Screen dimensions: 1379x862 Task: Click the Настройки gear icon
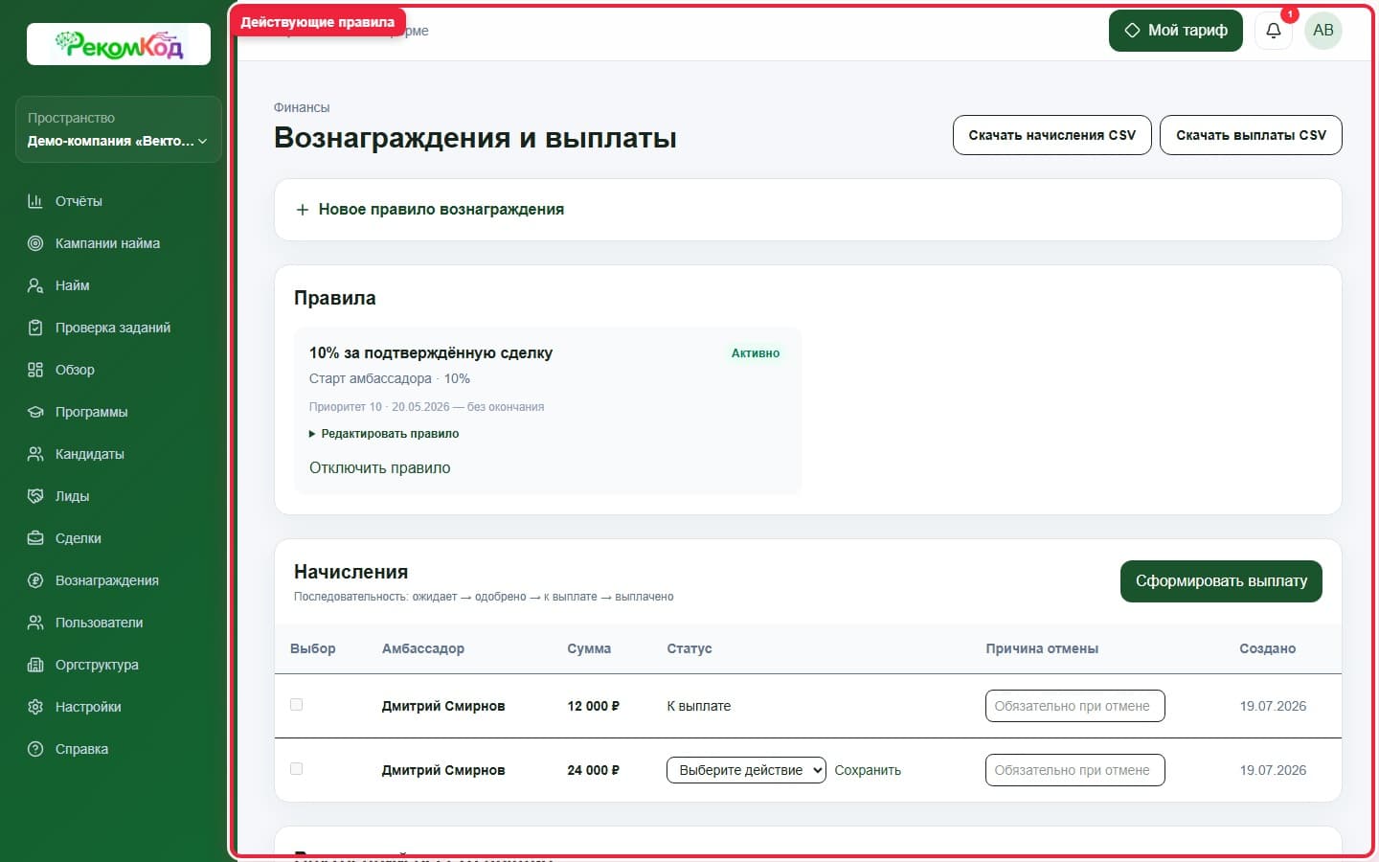(35, 707)
